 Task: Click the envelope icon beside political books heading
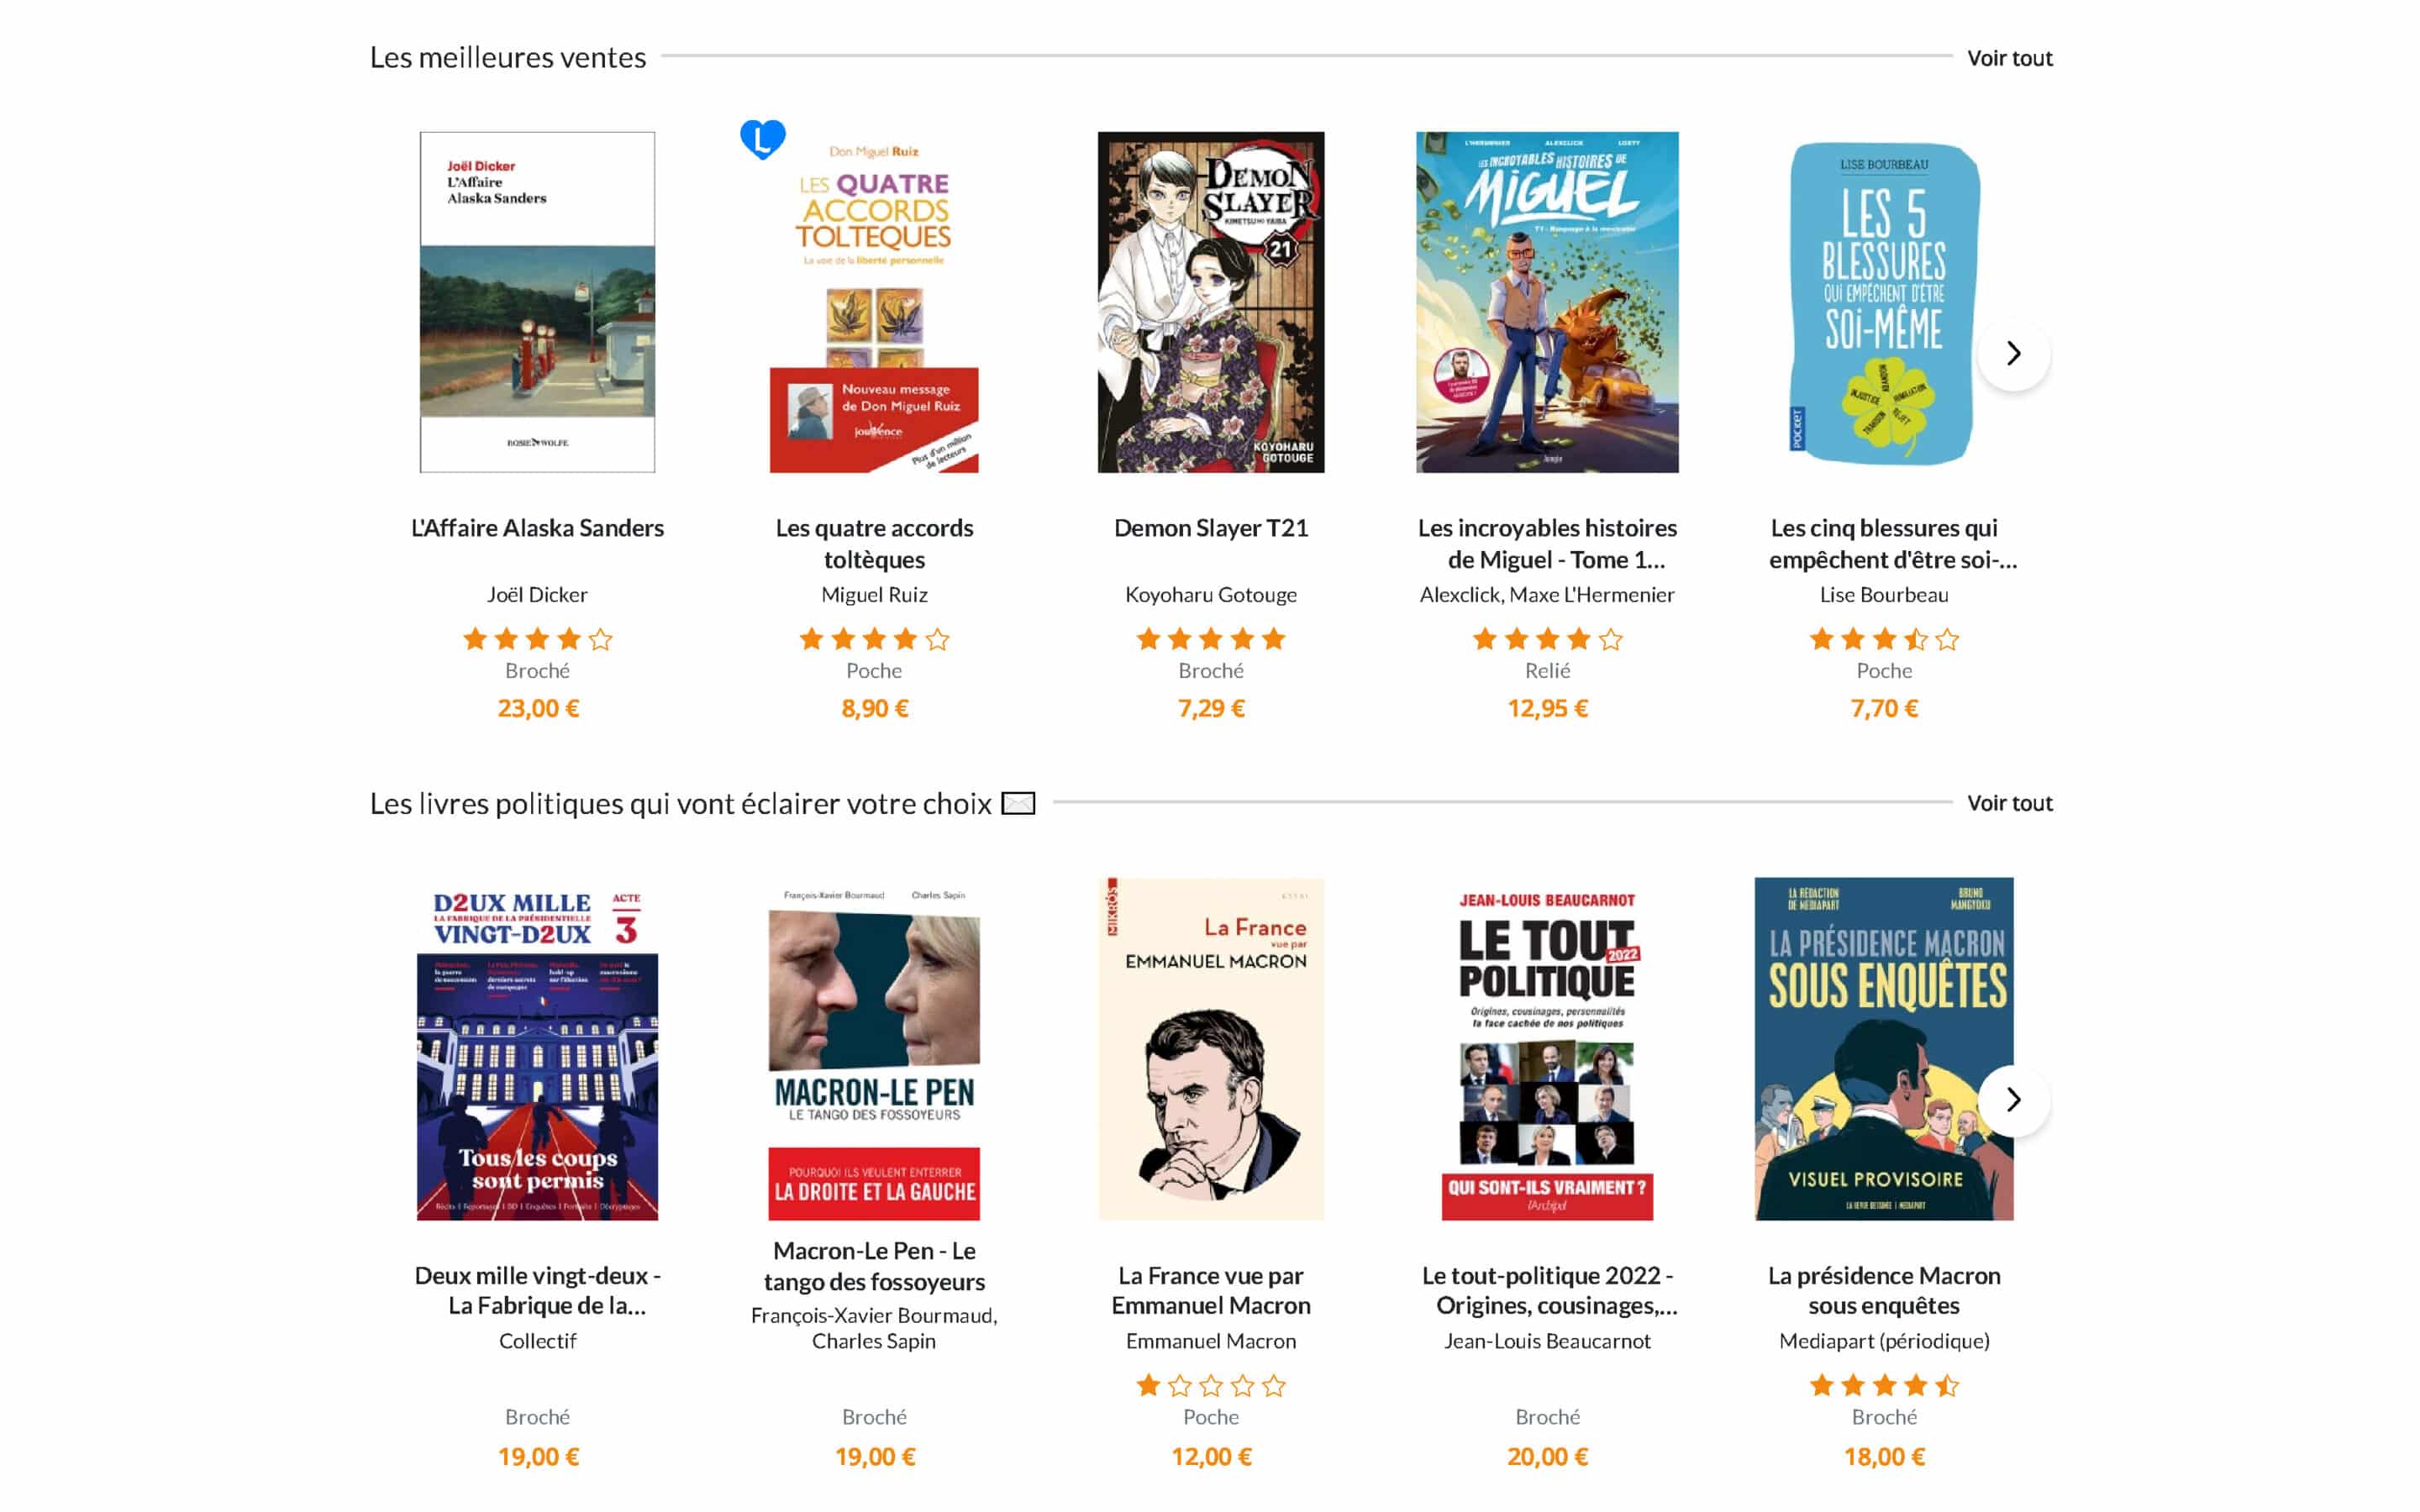(1018, 803)
